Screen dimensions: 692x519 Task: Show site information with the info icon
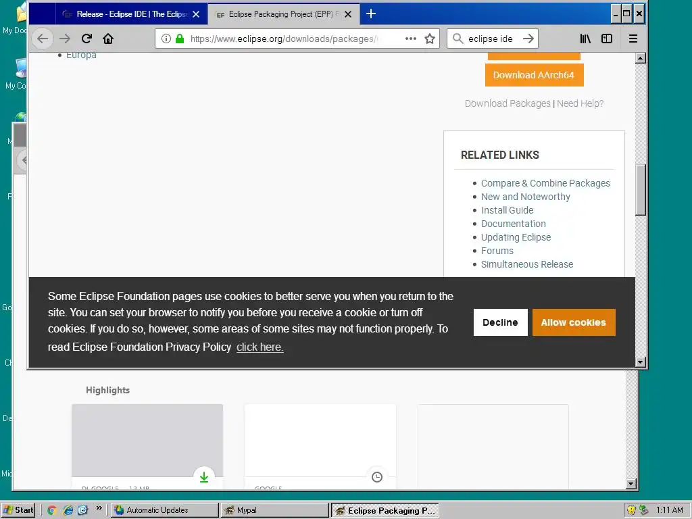166,39
